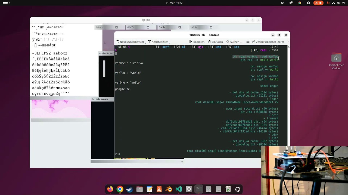Click the Chrome tray icon in top bar
The width and height of the screenshot is (348, 195).
pos(300,3)
